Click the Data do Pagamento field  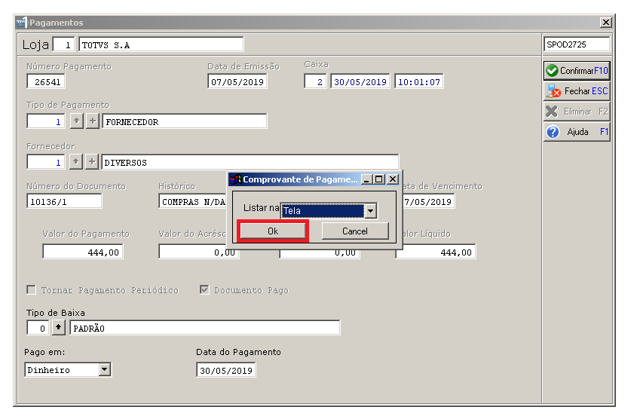pyautogui.click(x=226, y=370)
